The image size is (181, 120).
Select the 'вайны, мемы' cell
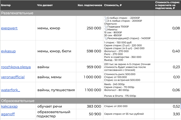(56, 77)
